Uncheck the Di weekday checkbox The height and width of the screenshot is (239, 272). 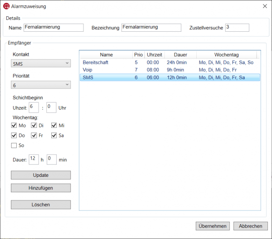click(34, 126)
